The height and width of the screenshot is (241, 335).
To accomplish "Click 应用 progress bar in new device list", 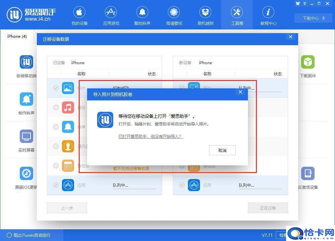I will (260, 189).
